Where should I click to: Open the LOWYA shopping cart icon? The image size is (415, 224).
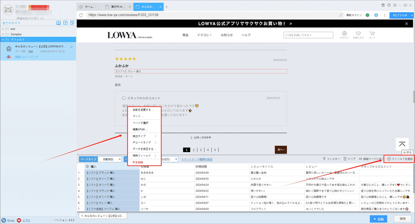(x=372, y=35)
